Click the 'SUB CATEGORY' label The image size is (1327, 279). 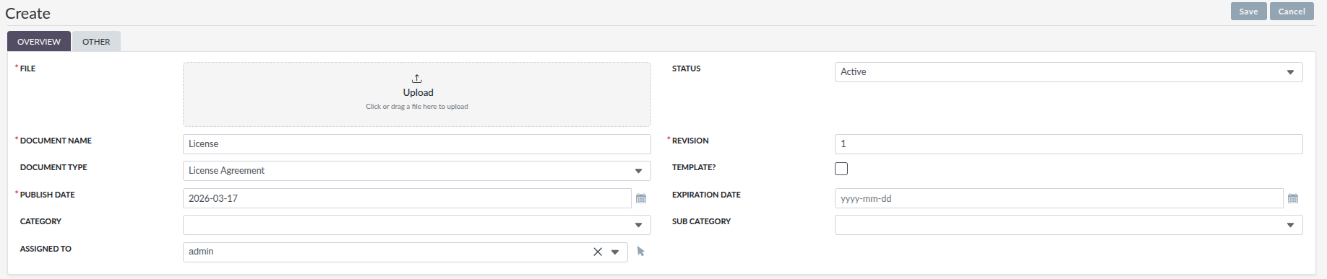pos(701,221)
